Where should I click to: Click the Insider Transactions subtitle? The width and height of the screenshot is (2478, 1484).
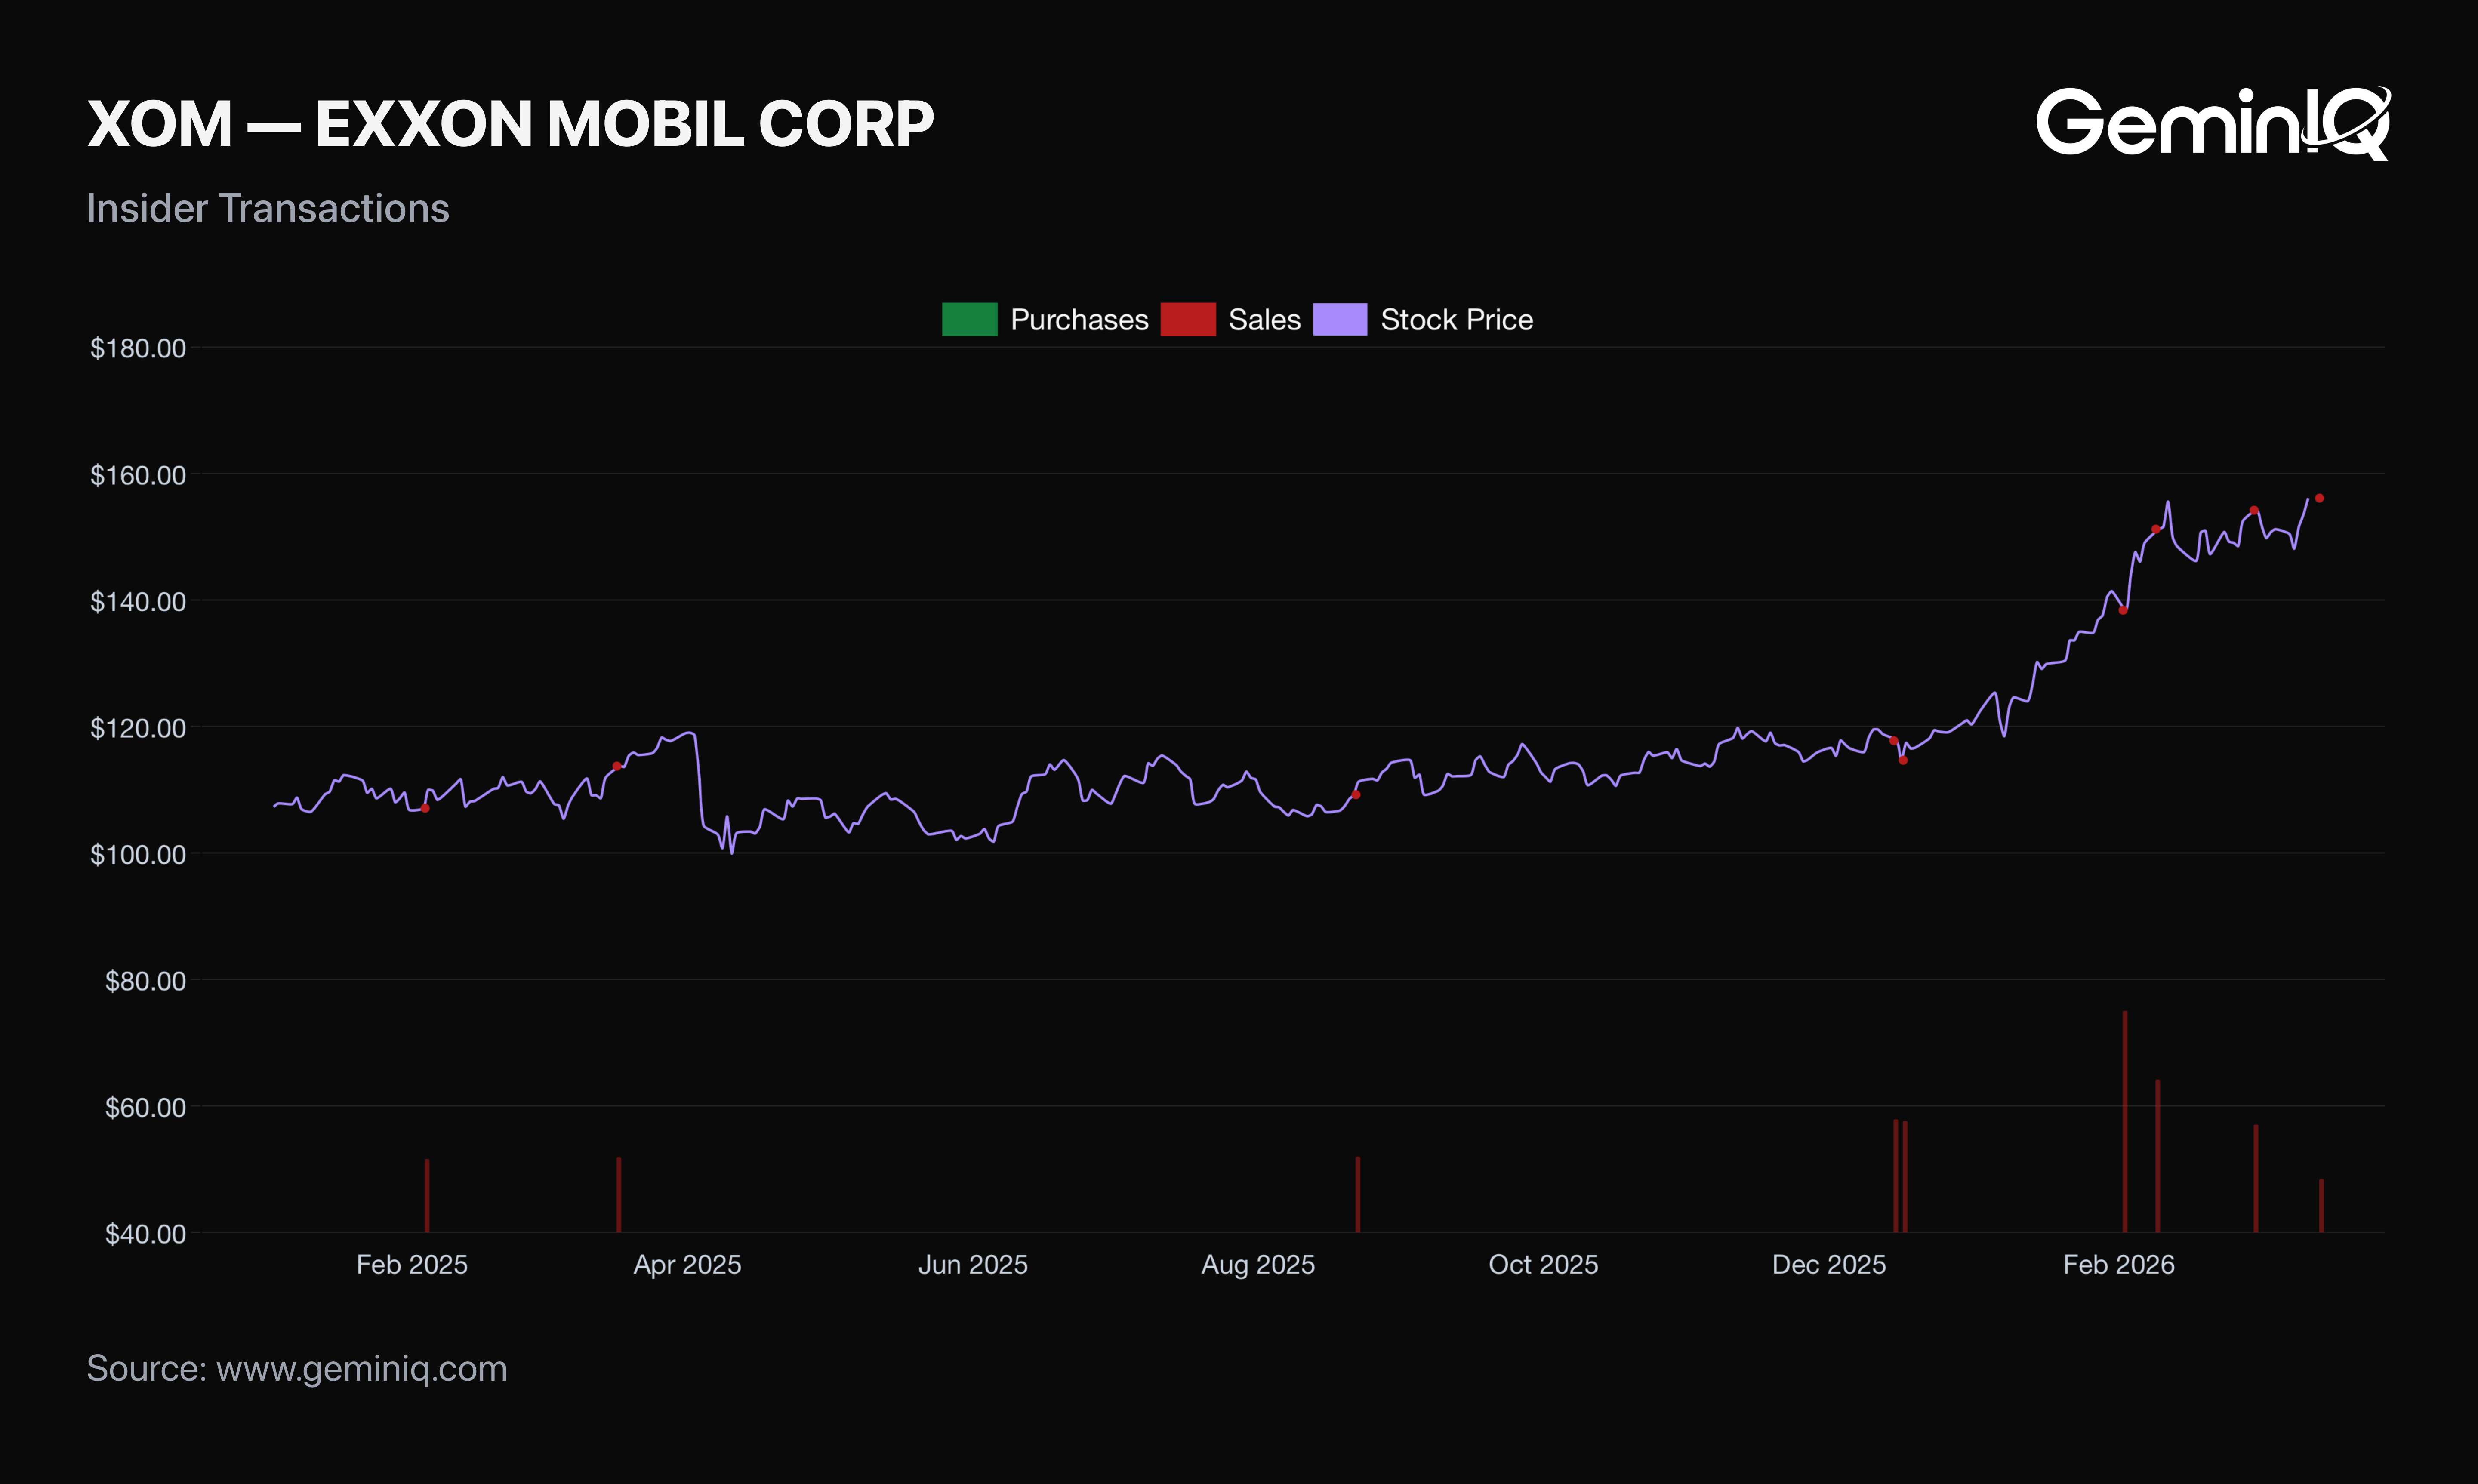pos(268,208)
